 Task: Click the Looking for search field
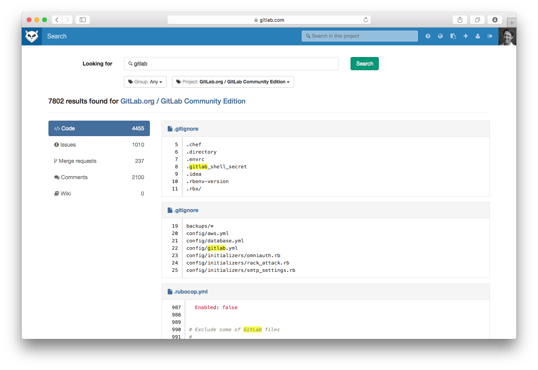(232, 64)
